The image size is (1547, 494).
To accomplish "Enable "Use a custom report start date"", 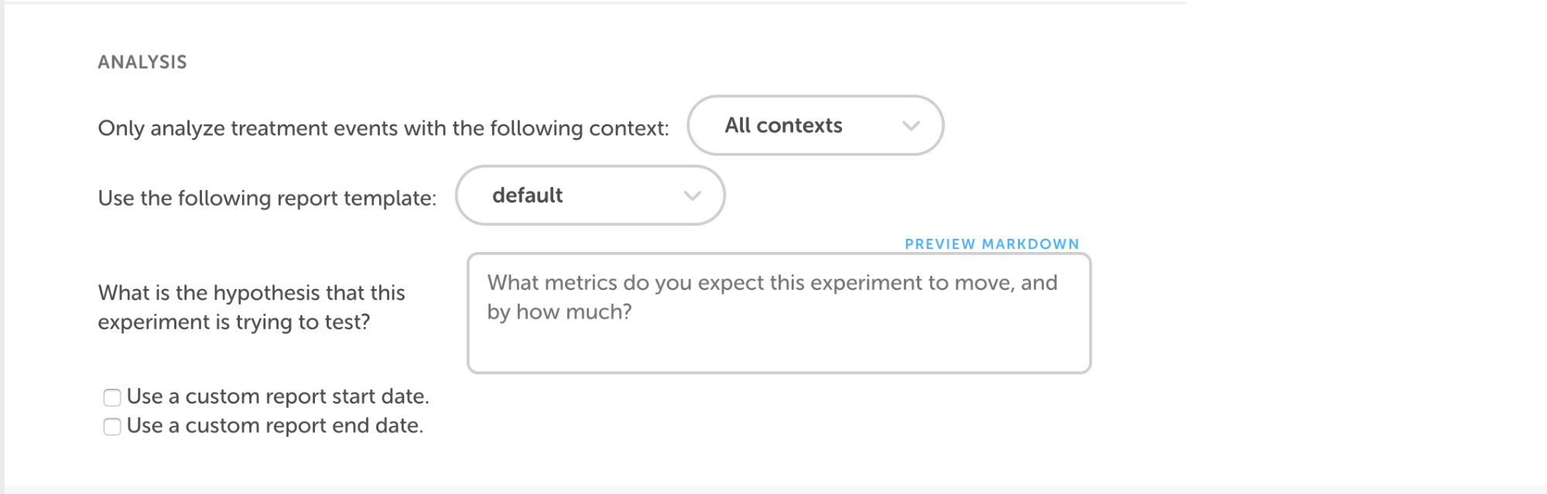I will [111, 396].
